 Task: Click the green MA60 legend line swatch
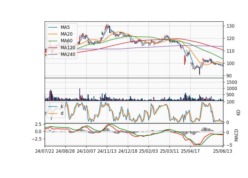click(x=53, y=41)
